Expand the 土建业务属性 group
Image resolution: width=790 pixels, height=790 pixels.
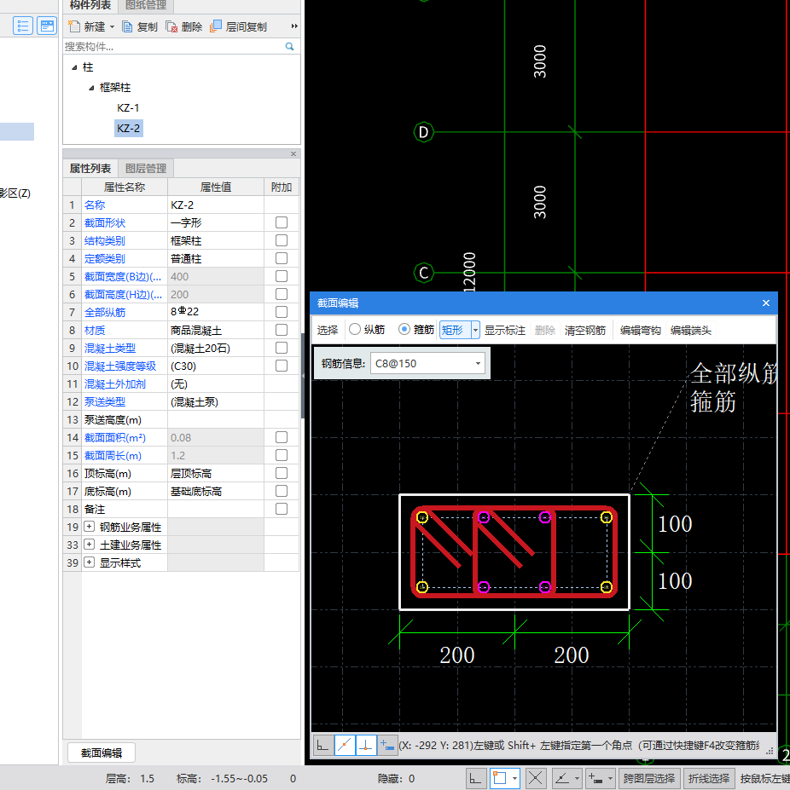coord(90,544)
